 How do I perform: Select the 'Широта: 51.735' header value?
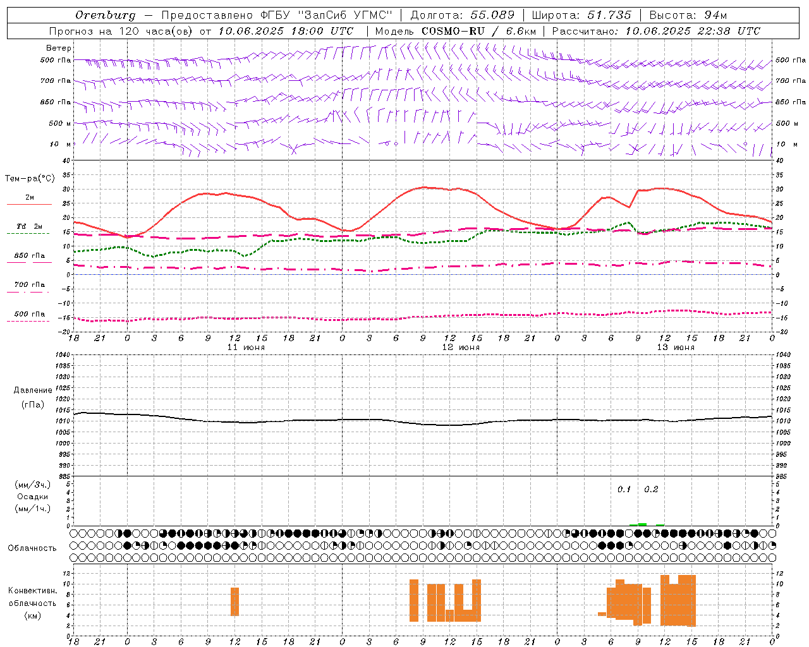click(x=581, y=15)
